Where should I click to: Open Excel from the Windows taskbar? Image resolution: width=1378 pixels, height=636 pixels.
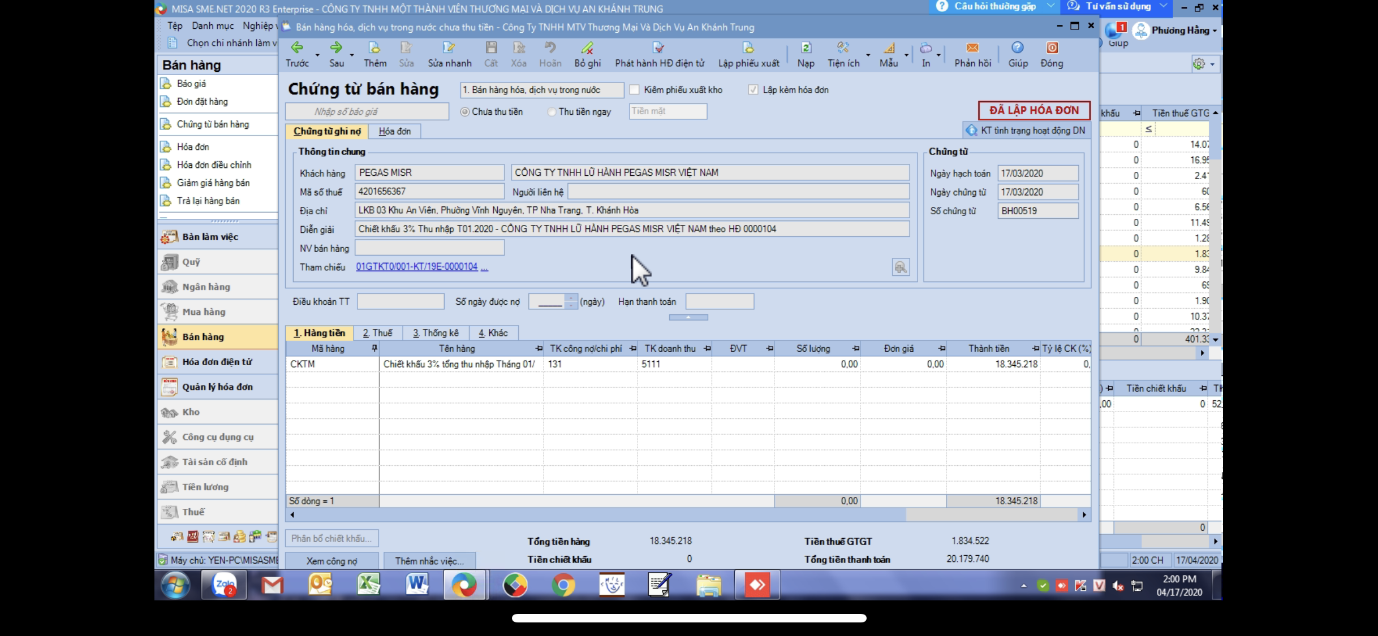pos(368,585)
